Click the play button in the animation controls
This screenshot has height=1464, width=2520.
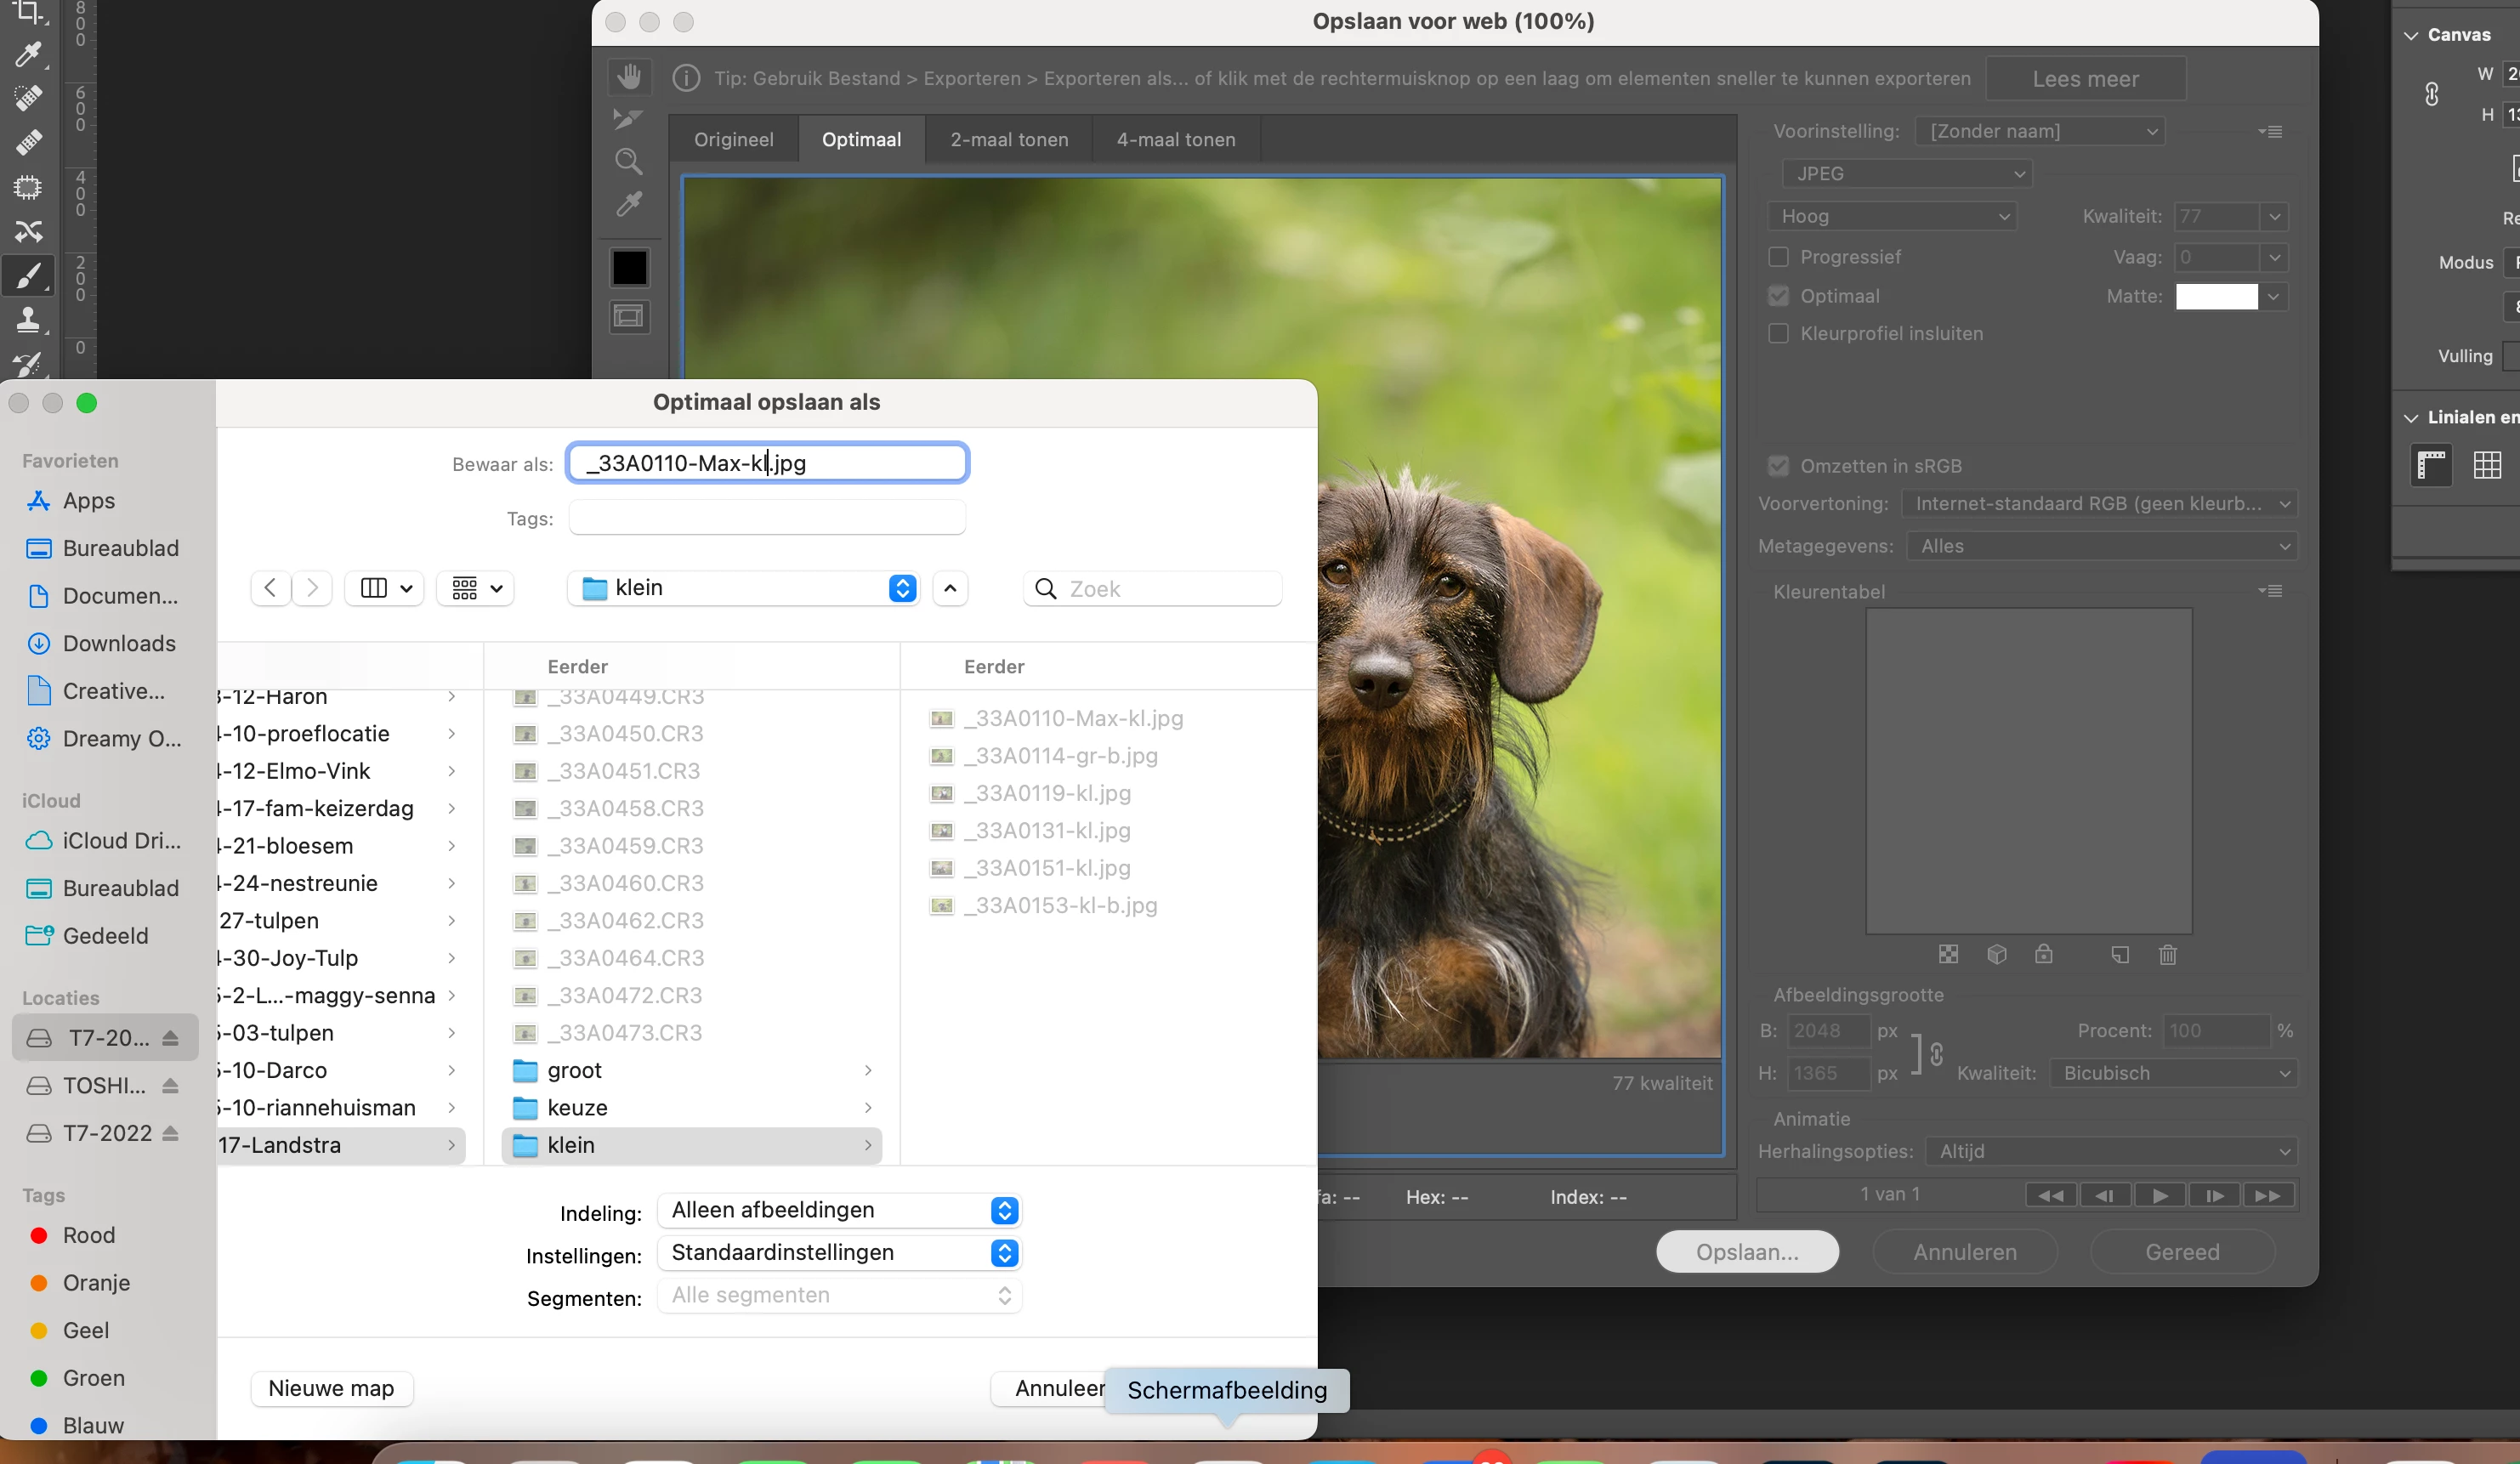tap(2159, 1196)
